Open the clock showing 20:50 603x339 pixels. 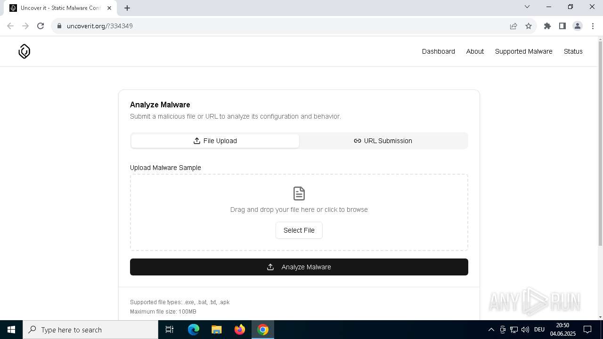(x=563, y=330)
